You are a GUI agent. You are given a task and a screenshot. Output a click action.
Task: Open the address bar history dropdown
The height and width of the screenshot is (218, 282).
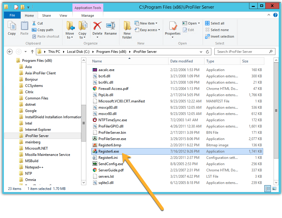201,52
